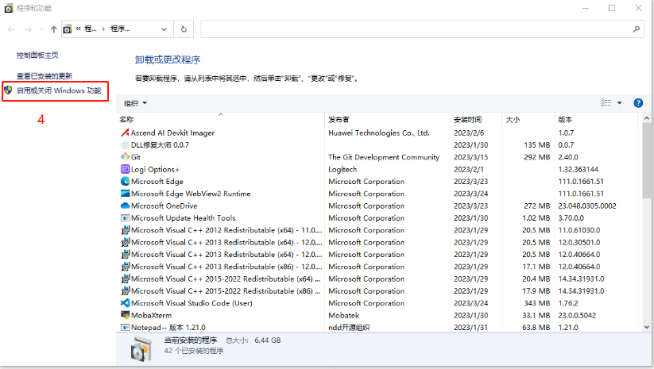Open 控制面板主页 link
This screenshot has height=369, width=654.
point(37,55)
